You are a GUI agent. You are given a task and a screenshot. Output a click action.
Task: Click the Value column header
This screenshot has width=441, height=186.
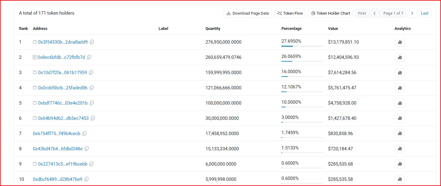pyautogui.click(x=333, y=29)
